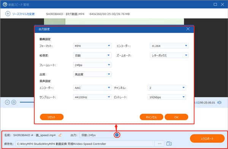Screen dimensions: 228x149
Task: Open the チャンネル dropdown showing 2
Action: point(167,88)
